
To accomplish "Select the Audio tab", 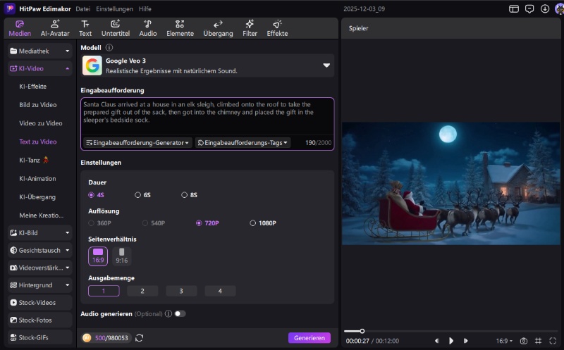I will [x=148, y=28].
